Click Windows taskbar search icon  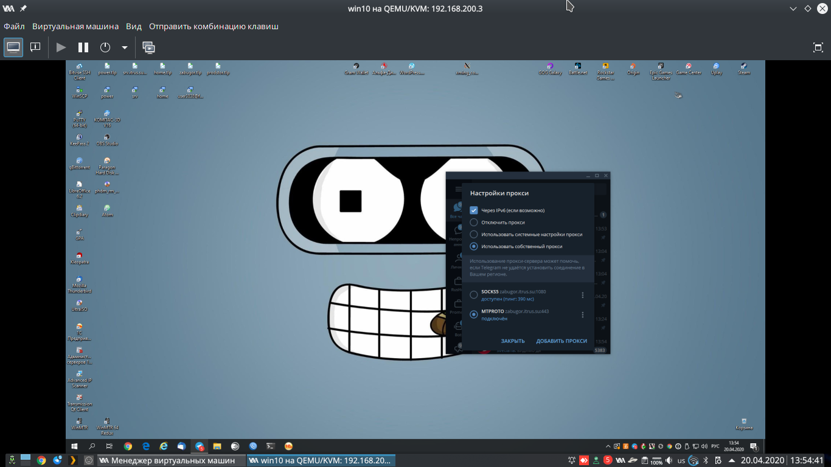[92, 446]
